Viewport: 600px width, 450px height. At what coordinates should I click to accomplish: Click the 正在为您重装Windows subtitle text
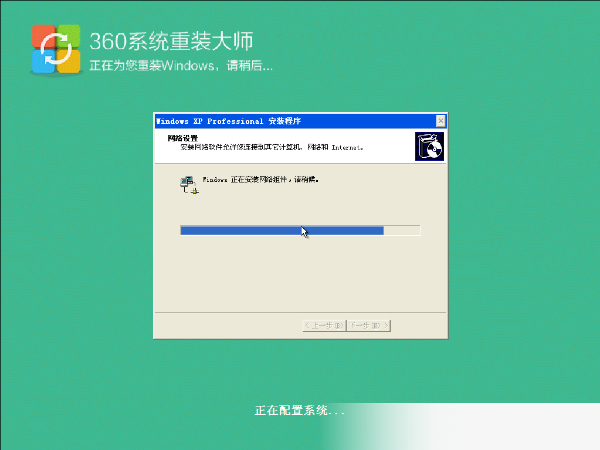181,66
